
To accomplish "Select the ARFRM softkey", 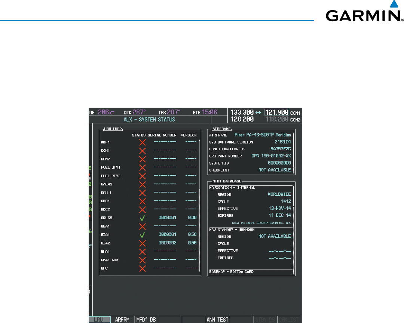I will pyautogui.click(x=122, y=320).
